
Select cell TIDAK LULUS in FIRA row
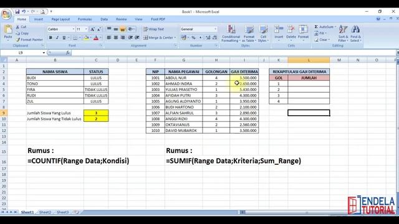coord(96,90)
